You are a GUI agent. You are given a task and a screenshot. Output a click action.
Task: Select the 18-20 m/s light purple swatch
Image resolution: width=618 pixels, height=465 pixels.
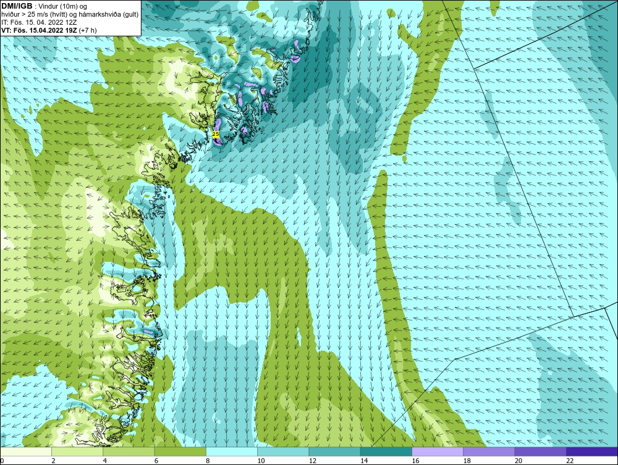point(489,451)
